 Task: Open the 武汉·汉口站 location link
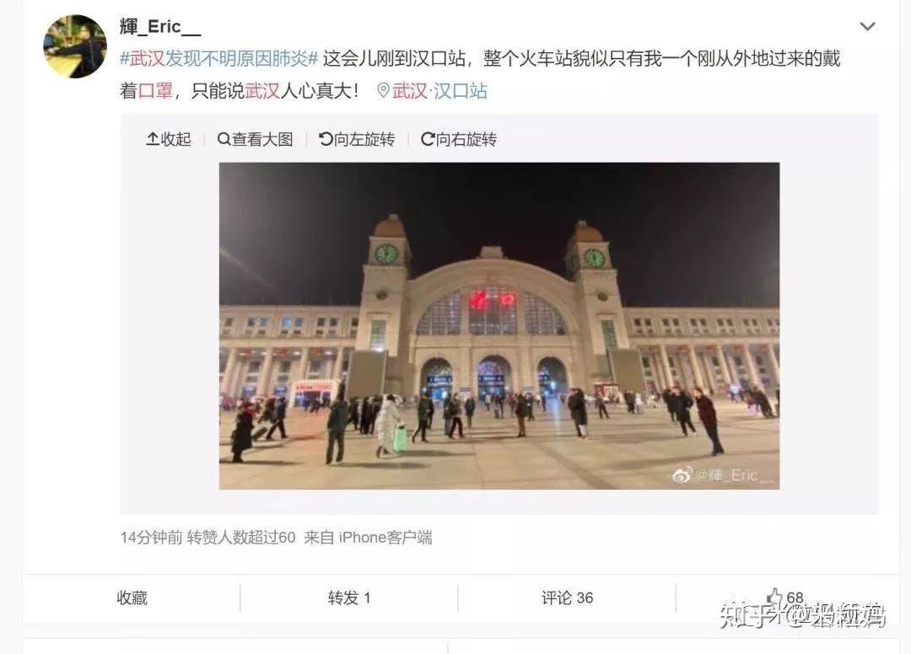439,90
